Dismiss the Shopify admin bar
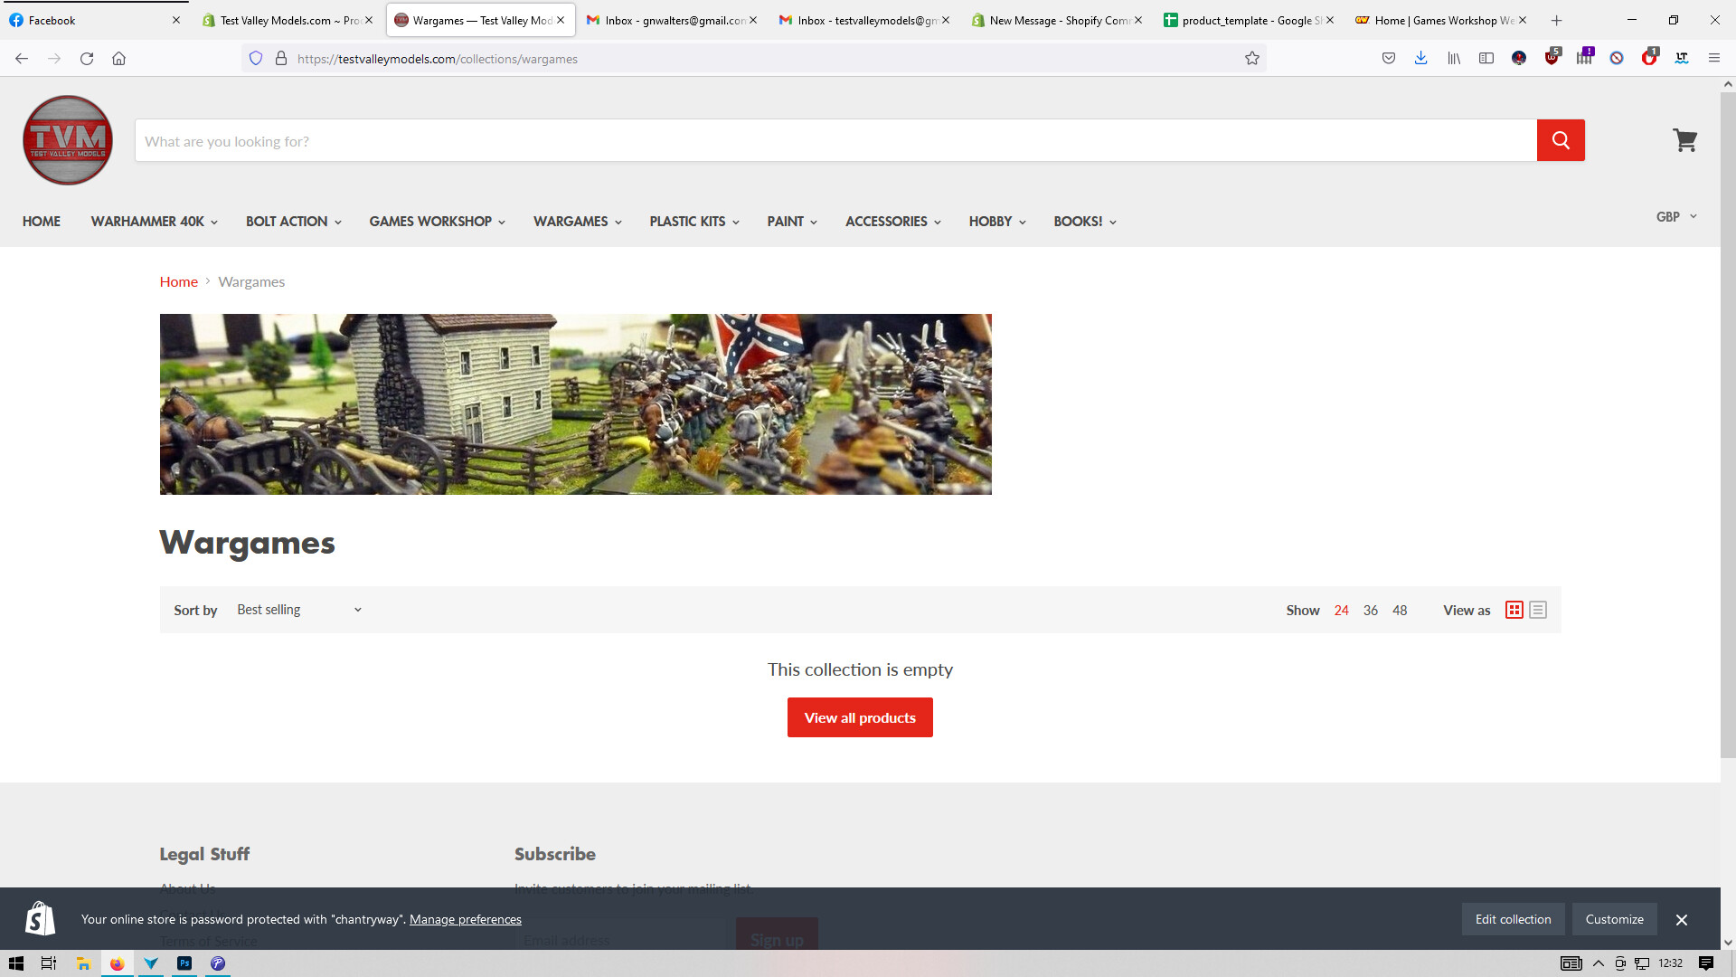Screen dimensions: 1736x977 coord(1681,920)
